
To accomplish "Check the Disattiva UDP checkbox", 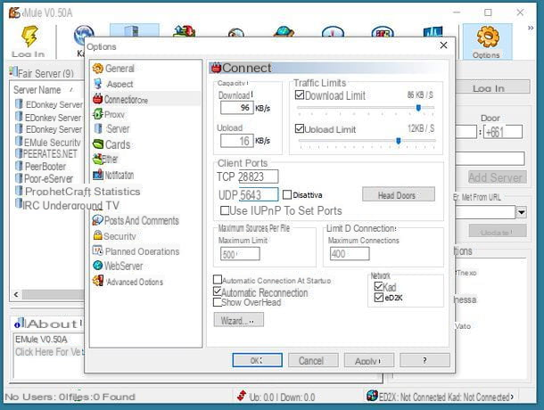I will pyautogui.click(x=287, y=194).
